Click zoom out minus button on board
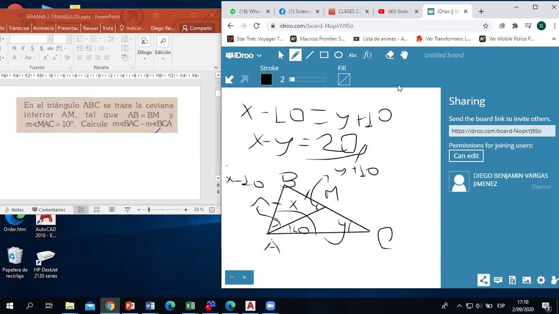This screenshot has width=559, height=314. pos(232,277)
